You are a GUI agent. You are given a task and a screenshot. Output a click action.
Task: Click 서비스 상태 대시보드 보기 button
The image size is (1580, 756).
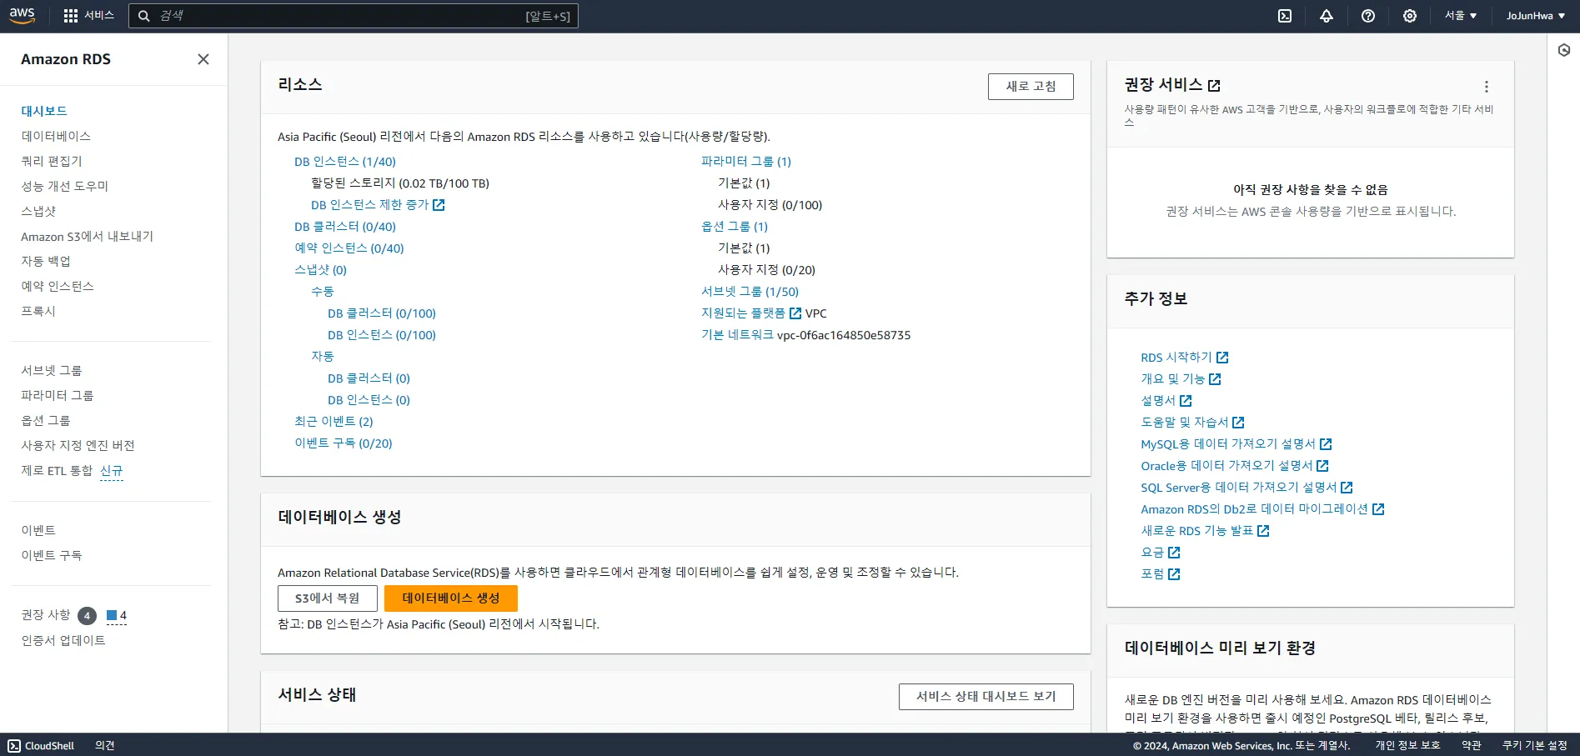pyautogui.click(x=986, y=697)
